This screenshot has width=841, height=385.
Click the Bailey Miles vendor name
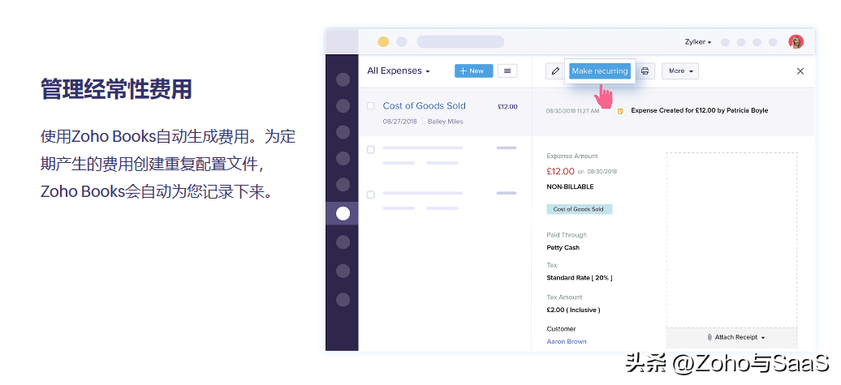click(445, 122)
